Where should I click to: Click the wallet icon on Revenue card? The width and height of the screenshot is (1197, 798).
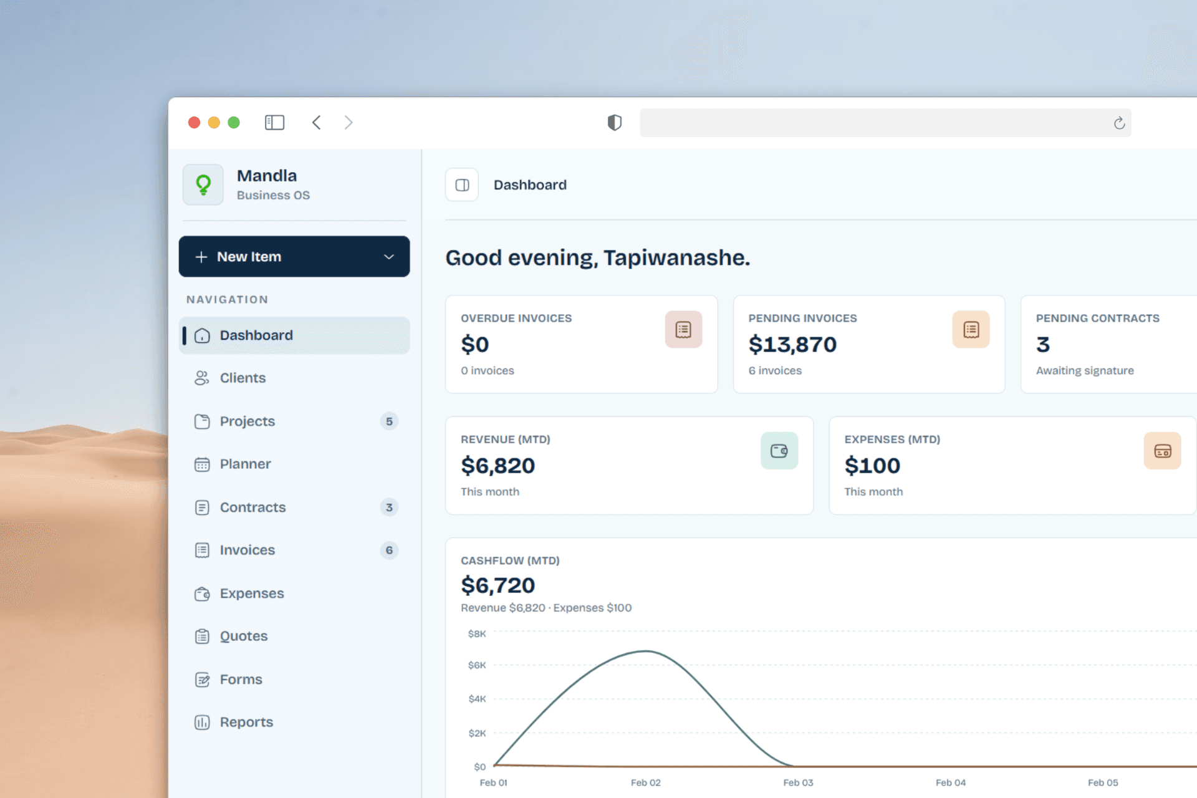[779, 450]
